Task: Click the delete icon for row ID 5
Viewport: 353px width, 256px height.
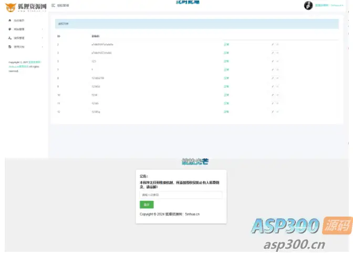Action: point(277,62)
